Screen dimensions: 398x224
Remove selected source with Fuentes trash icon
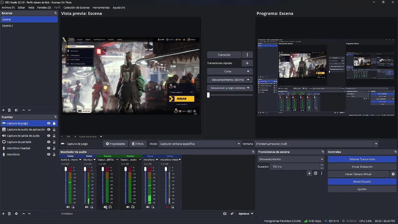coord(9,214)
